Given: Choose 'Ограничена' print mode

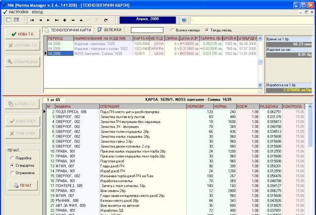Looking at the screenshot, I should 12,173.
